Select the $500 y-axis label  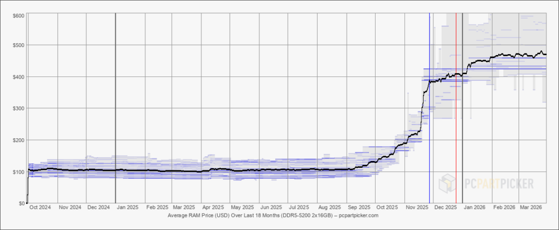(x=18, y=45)
